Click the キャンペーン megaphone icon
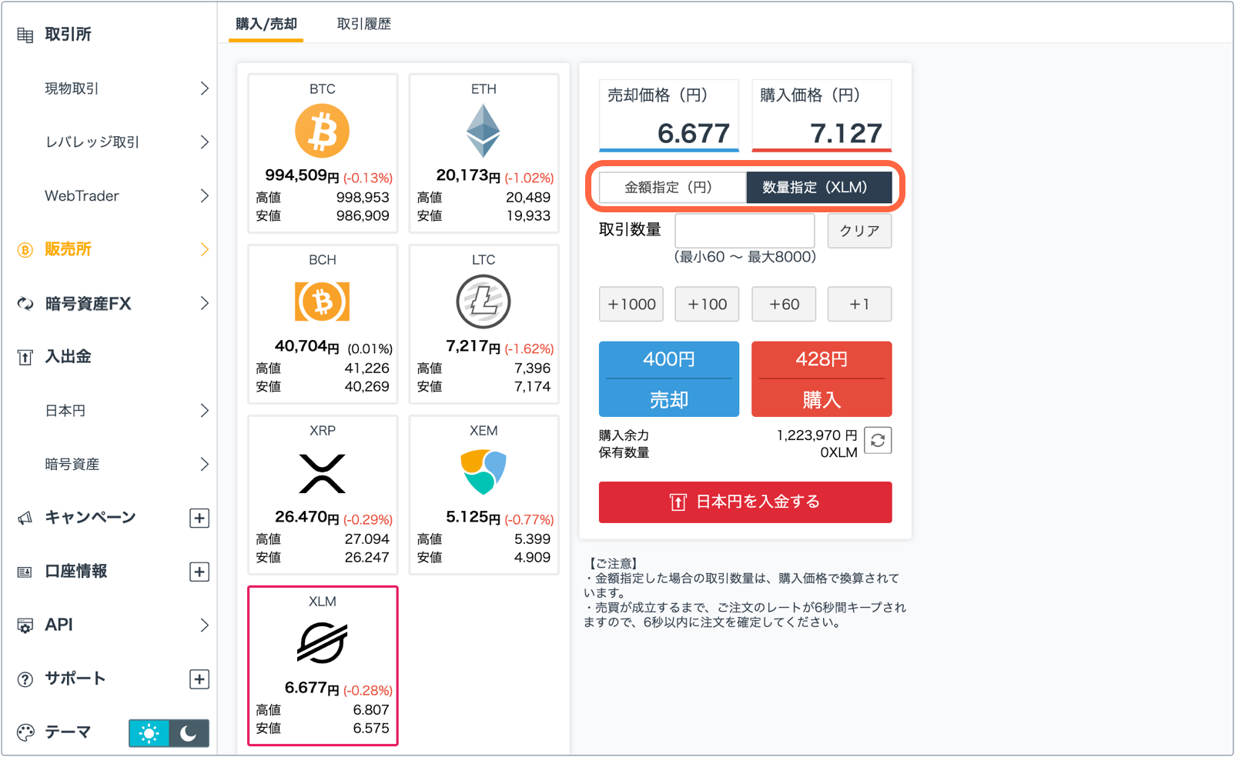This screenshot has width=1235, height=757. tap(25, 518)
